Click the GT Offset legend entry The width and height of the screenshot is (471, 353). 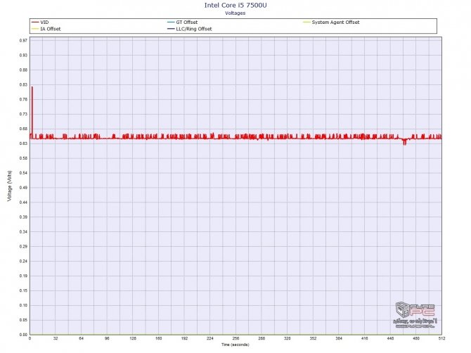182,23
